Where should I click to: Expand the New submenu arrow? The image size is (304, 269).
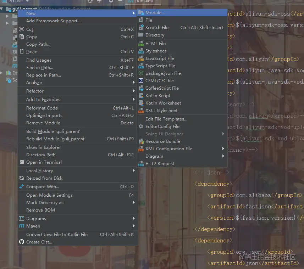pyautogui.click(x=134, y=13)
